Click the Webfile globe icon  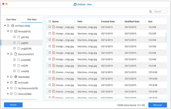[16, 77]
